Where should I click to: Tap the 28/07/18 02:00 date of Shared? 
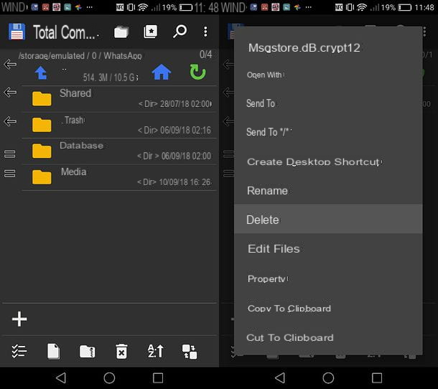186,104
